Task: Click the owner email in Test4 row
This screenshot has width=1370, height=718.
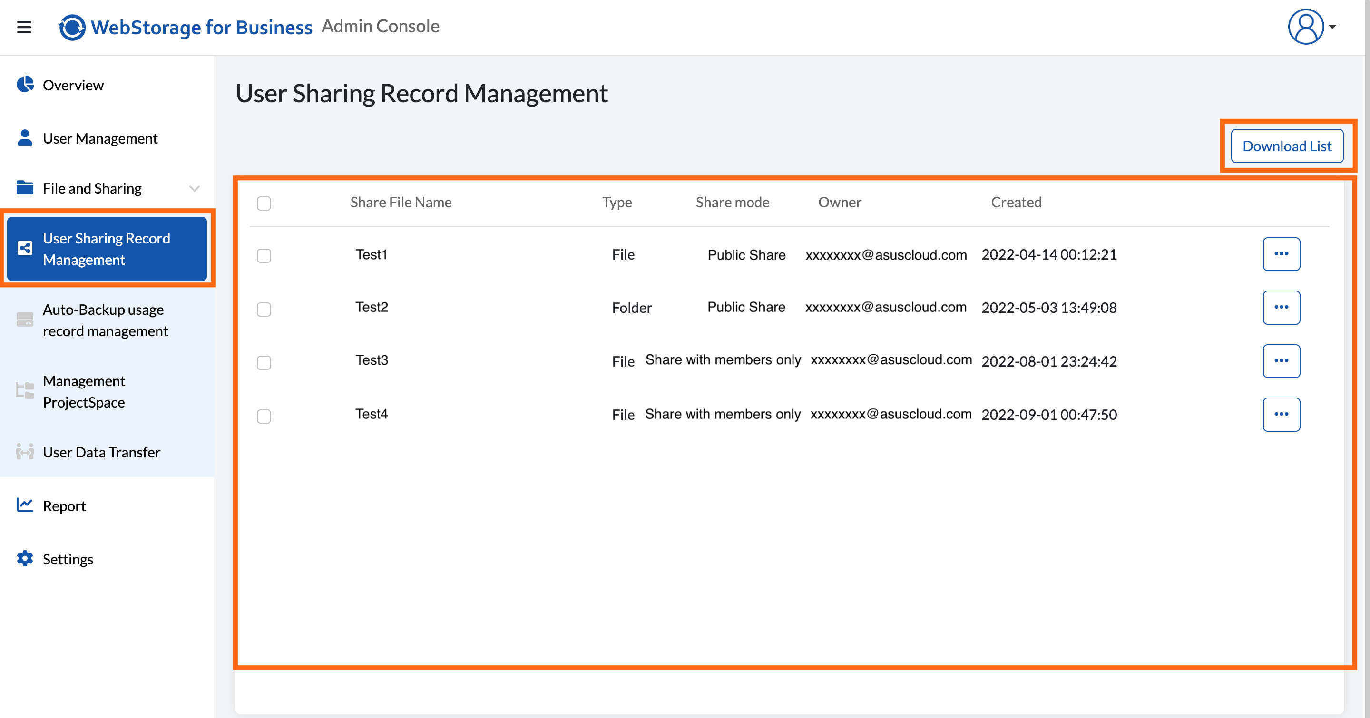Action: [891, 414]
